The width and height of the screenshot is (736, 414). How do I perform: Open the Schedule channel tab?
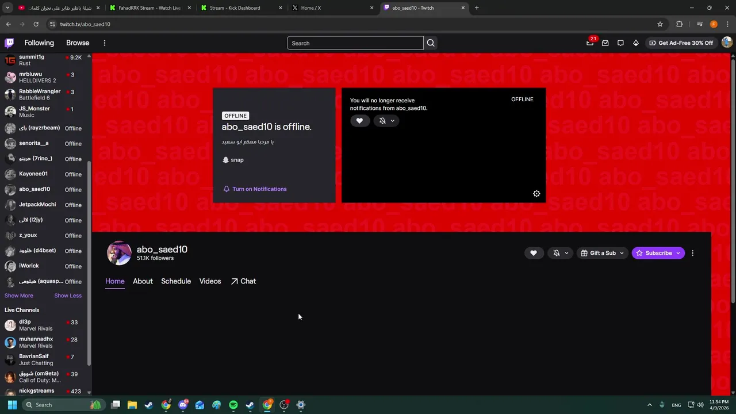tap(176, 281)
